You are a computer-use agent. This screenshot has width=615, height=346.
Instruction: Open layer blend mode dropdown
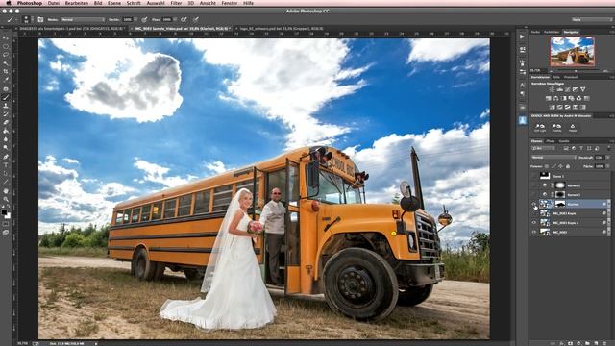click(x=553, y=158)
